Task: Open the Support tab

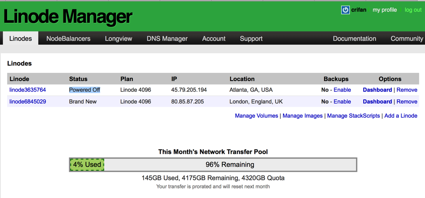Action: (x=251, y=39)
